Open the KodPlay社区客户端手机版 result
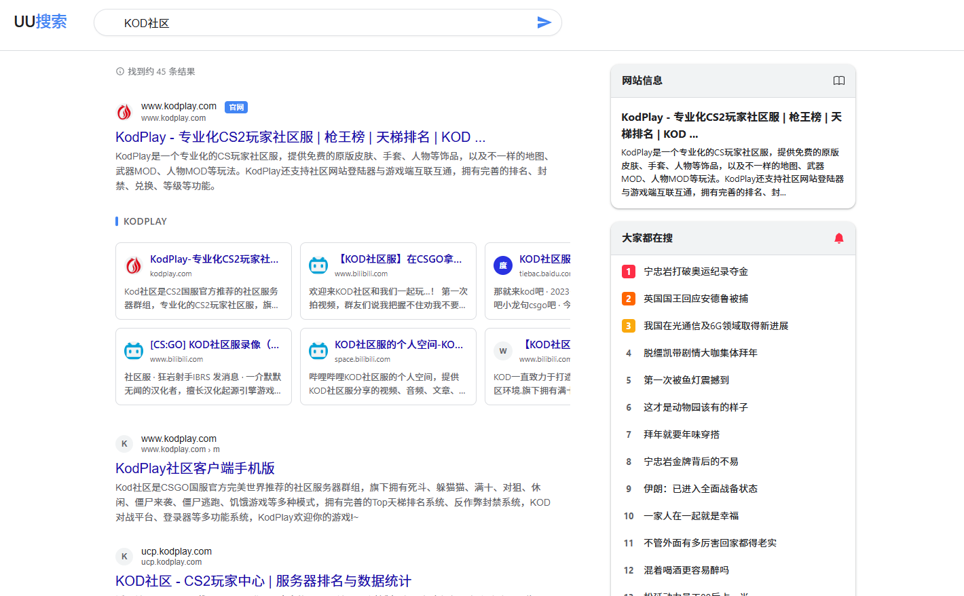Screen dimensions: 964x596 click(x=195, y=468)
